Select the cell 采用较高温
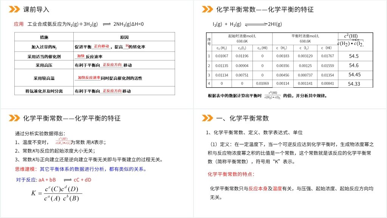This screenshot has height=218, width=387. 44,78
